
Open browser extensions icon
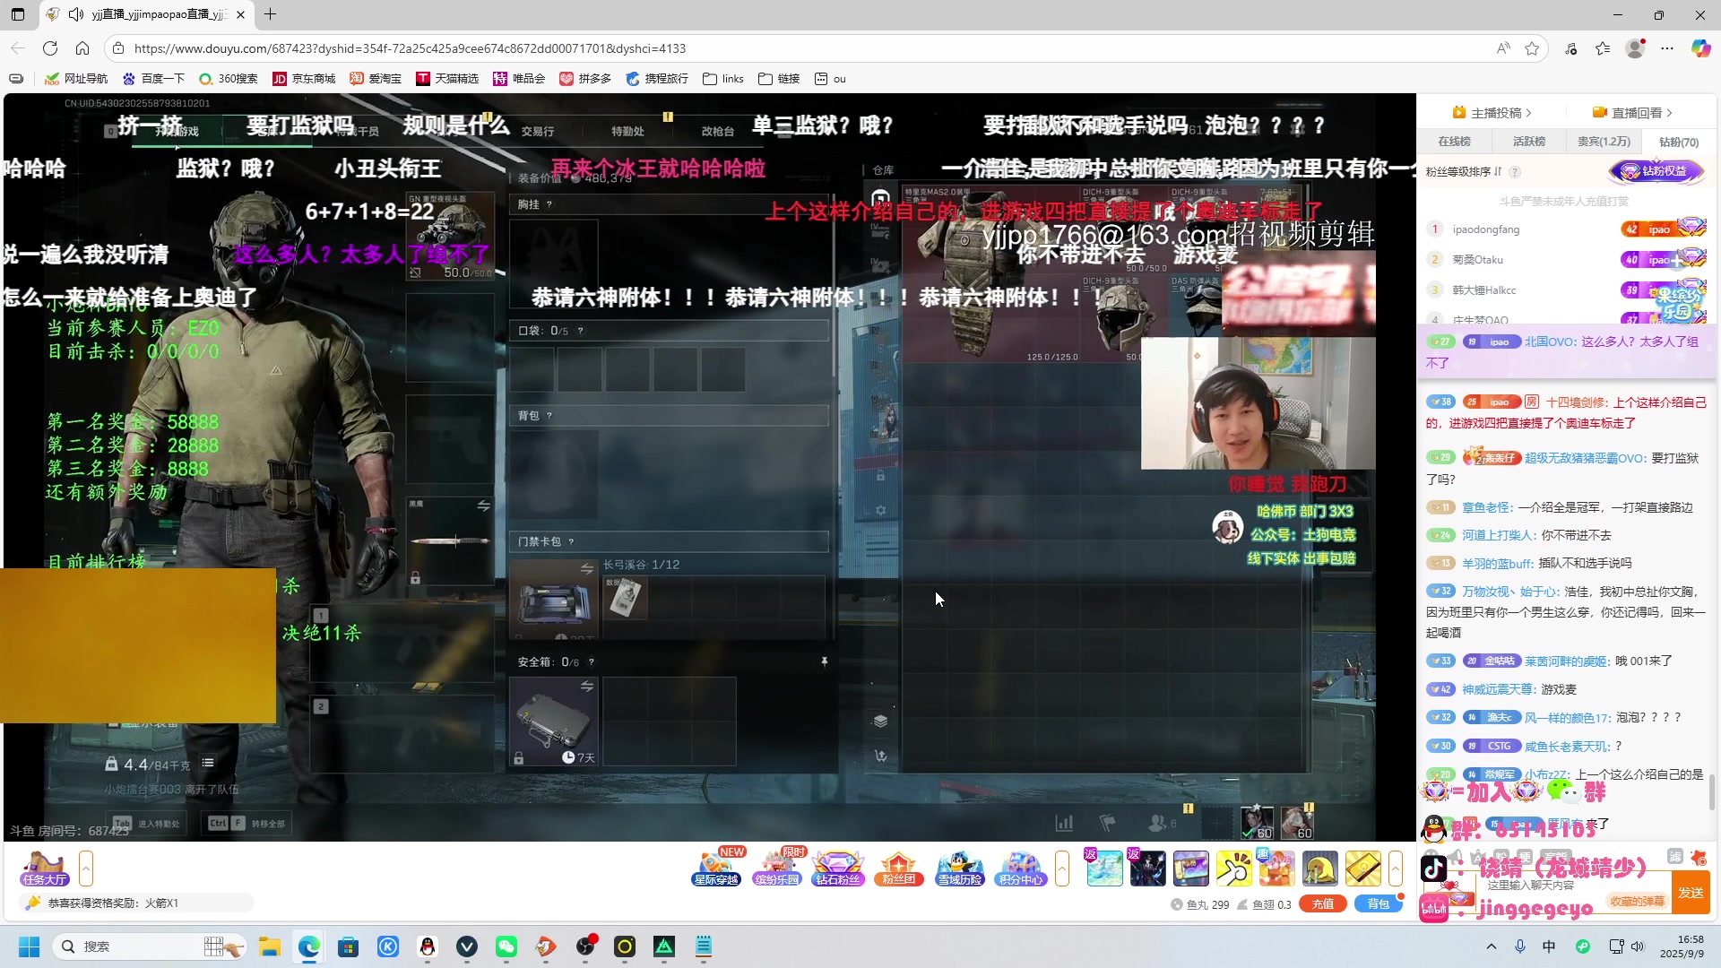pos(1570,48)
